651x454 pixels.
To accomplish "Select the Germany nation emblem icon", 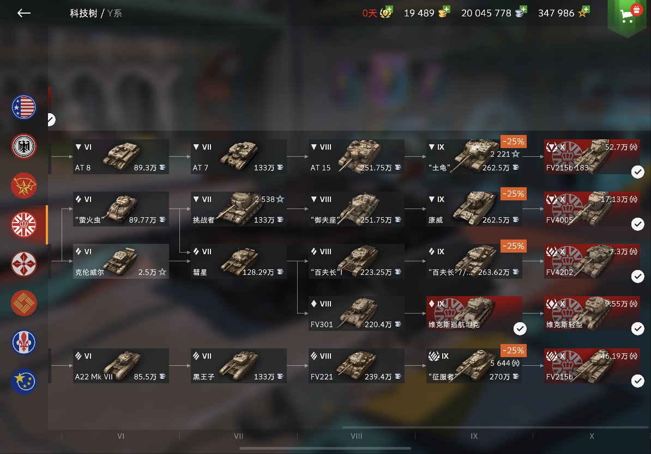I will click(23, 146).
